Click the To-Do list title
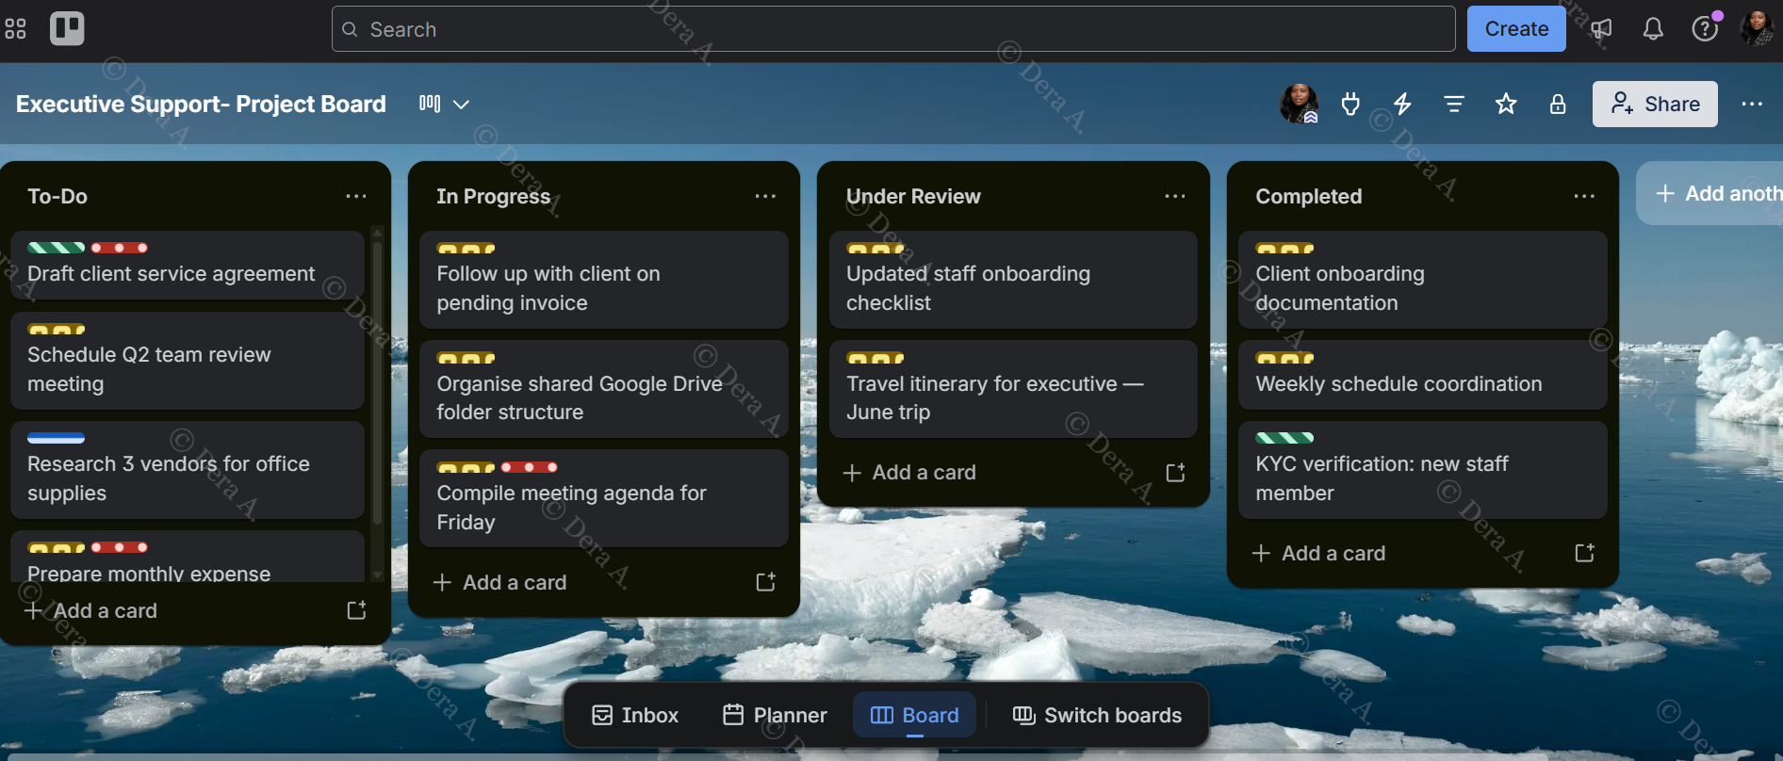The height and width of the screenshot is (761, 1783). [x=57, y=196]
